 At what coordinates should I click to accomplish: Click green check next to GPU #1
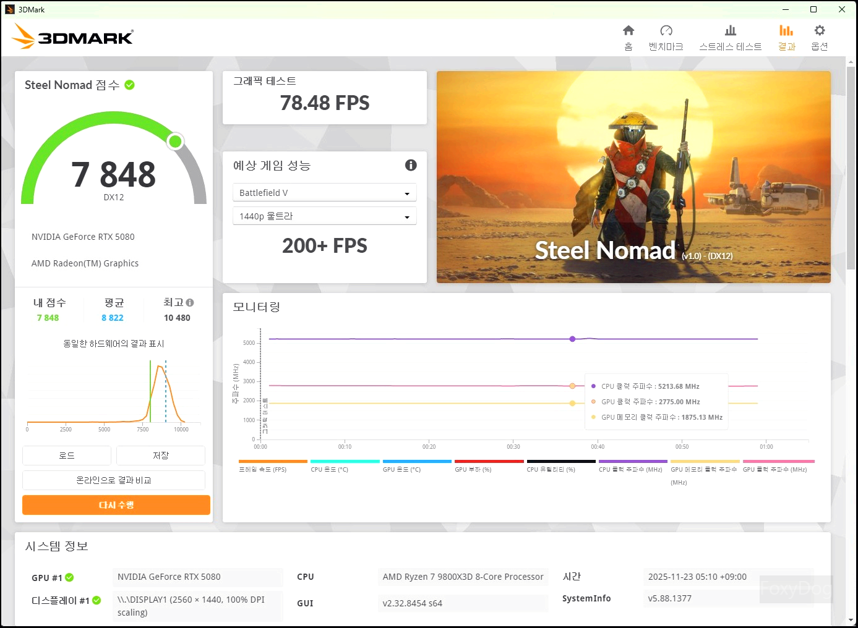point(69,577)
